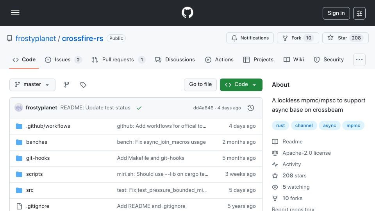Expand additional tabs with ellipsis button
Image resolution: width=375 pixels, height=211 pixels.
pos(359,59)
